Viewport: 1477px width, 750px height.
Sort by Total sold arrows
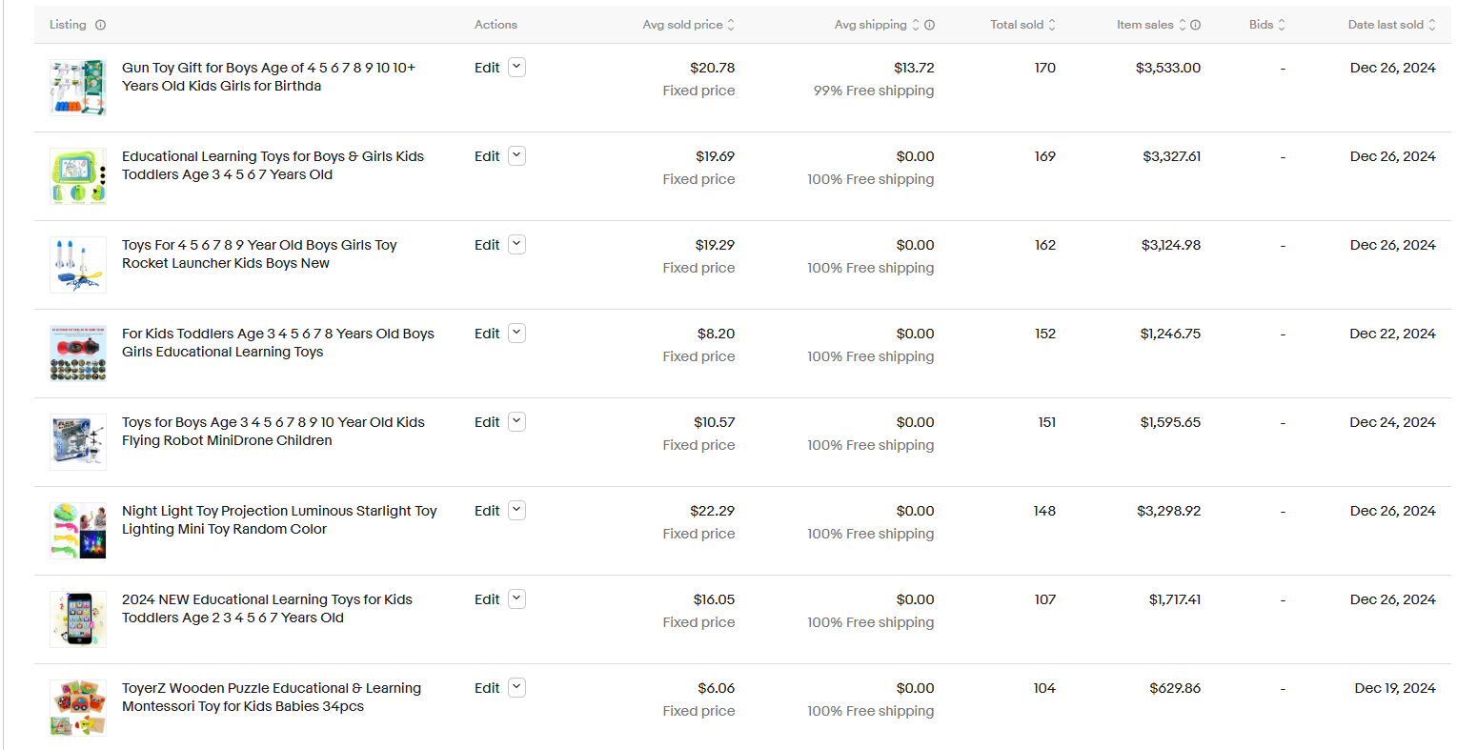tap(1052, 25)
